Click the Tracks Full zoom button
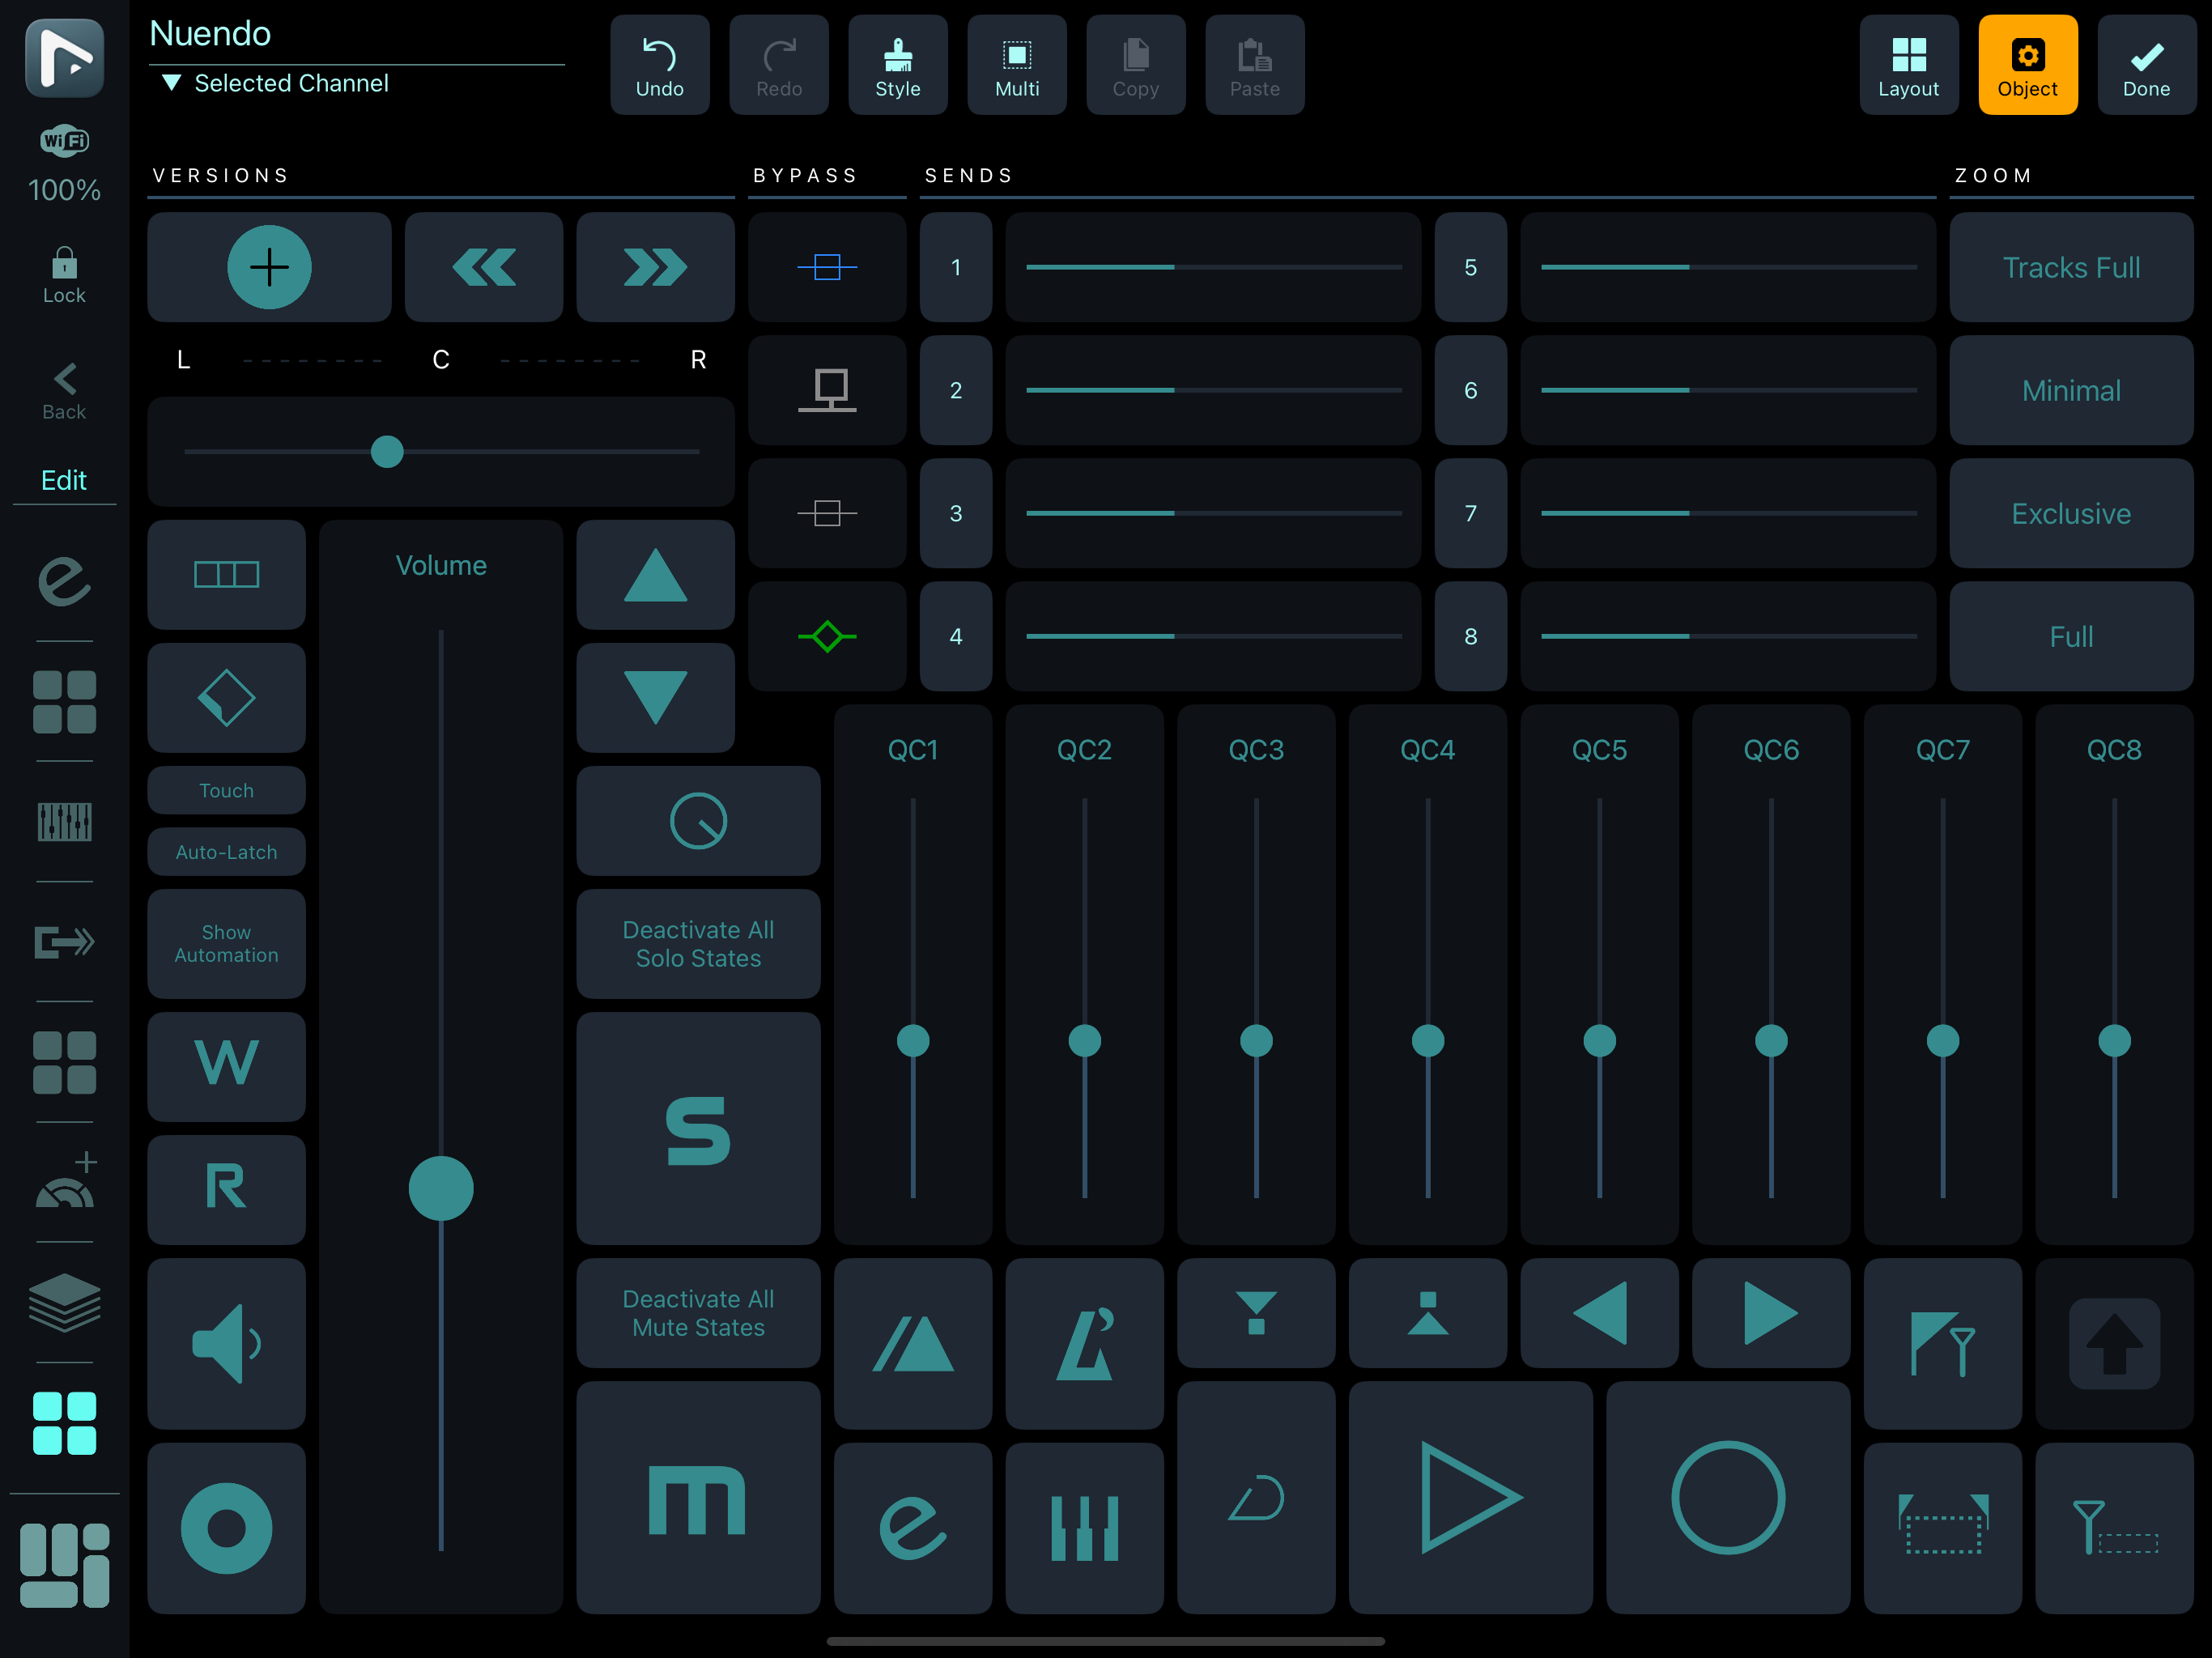The height and width of the screenshot is (1658, 2212). coord(2070,267)
